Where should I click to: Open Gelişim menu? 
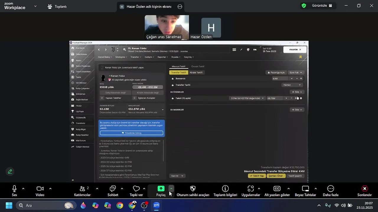click(149, 57)
